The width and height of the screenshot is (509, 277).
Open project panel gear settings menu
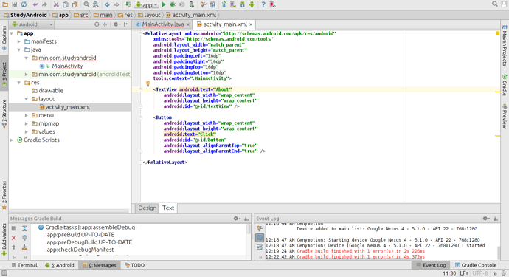tap(117, 24)
